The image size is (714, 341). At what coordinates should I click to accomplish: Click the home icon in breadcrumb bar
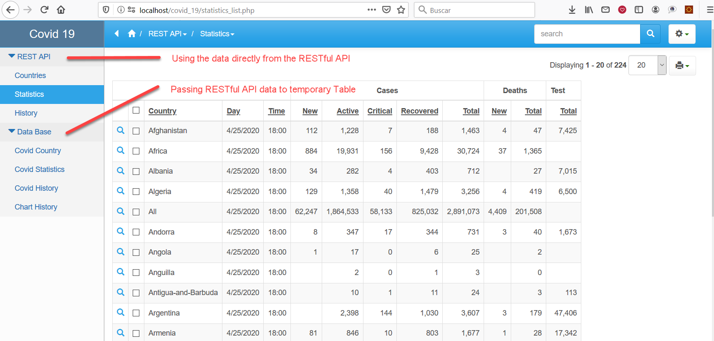tap(131, 34)
